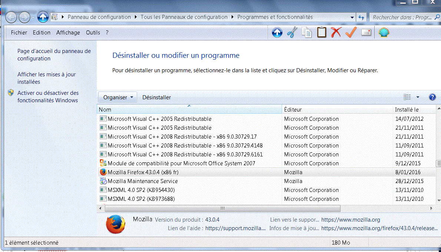Click the blue Up arrow beside address bar

[x=43, y=17]
